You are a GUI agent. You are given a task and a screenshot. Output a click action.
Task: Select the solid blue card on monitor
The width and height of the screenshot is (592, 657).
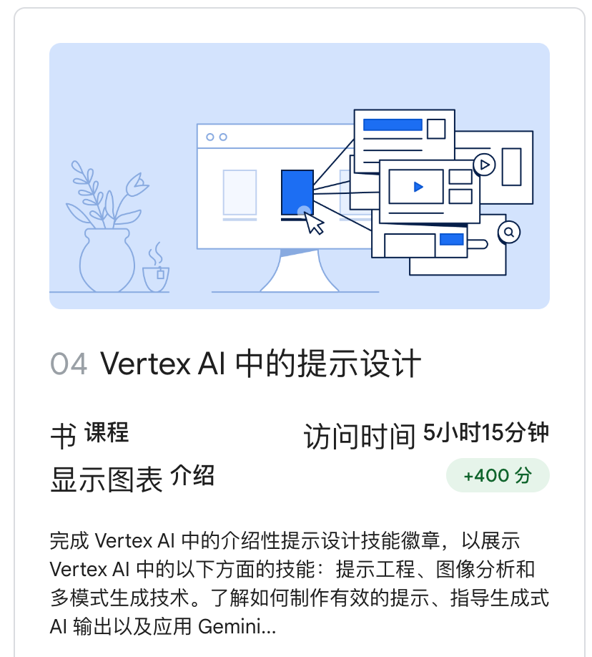tap(297, 193)
